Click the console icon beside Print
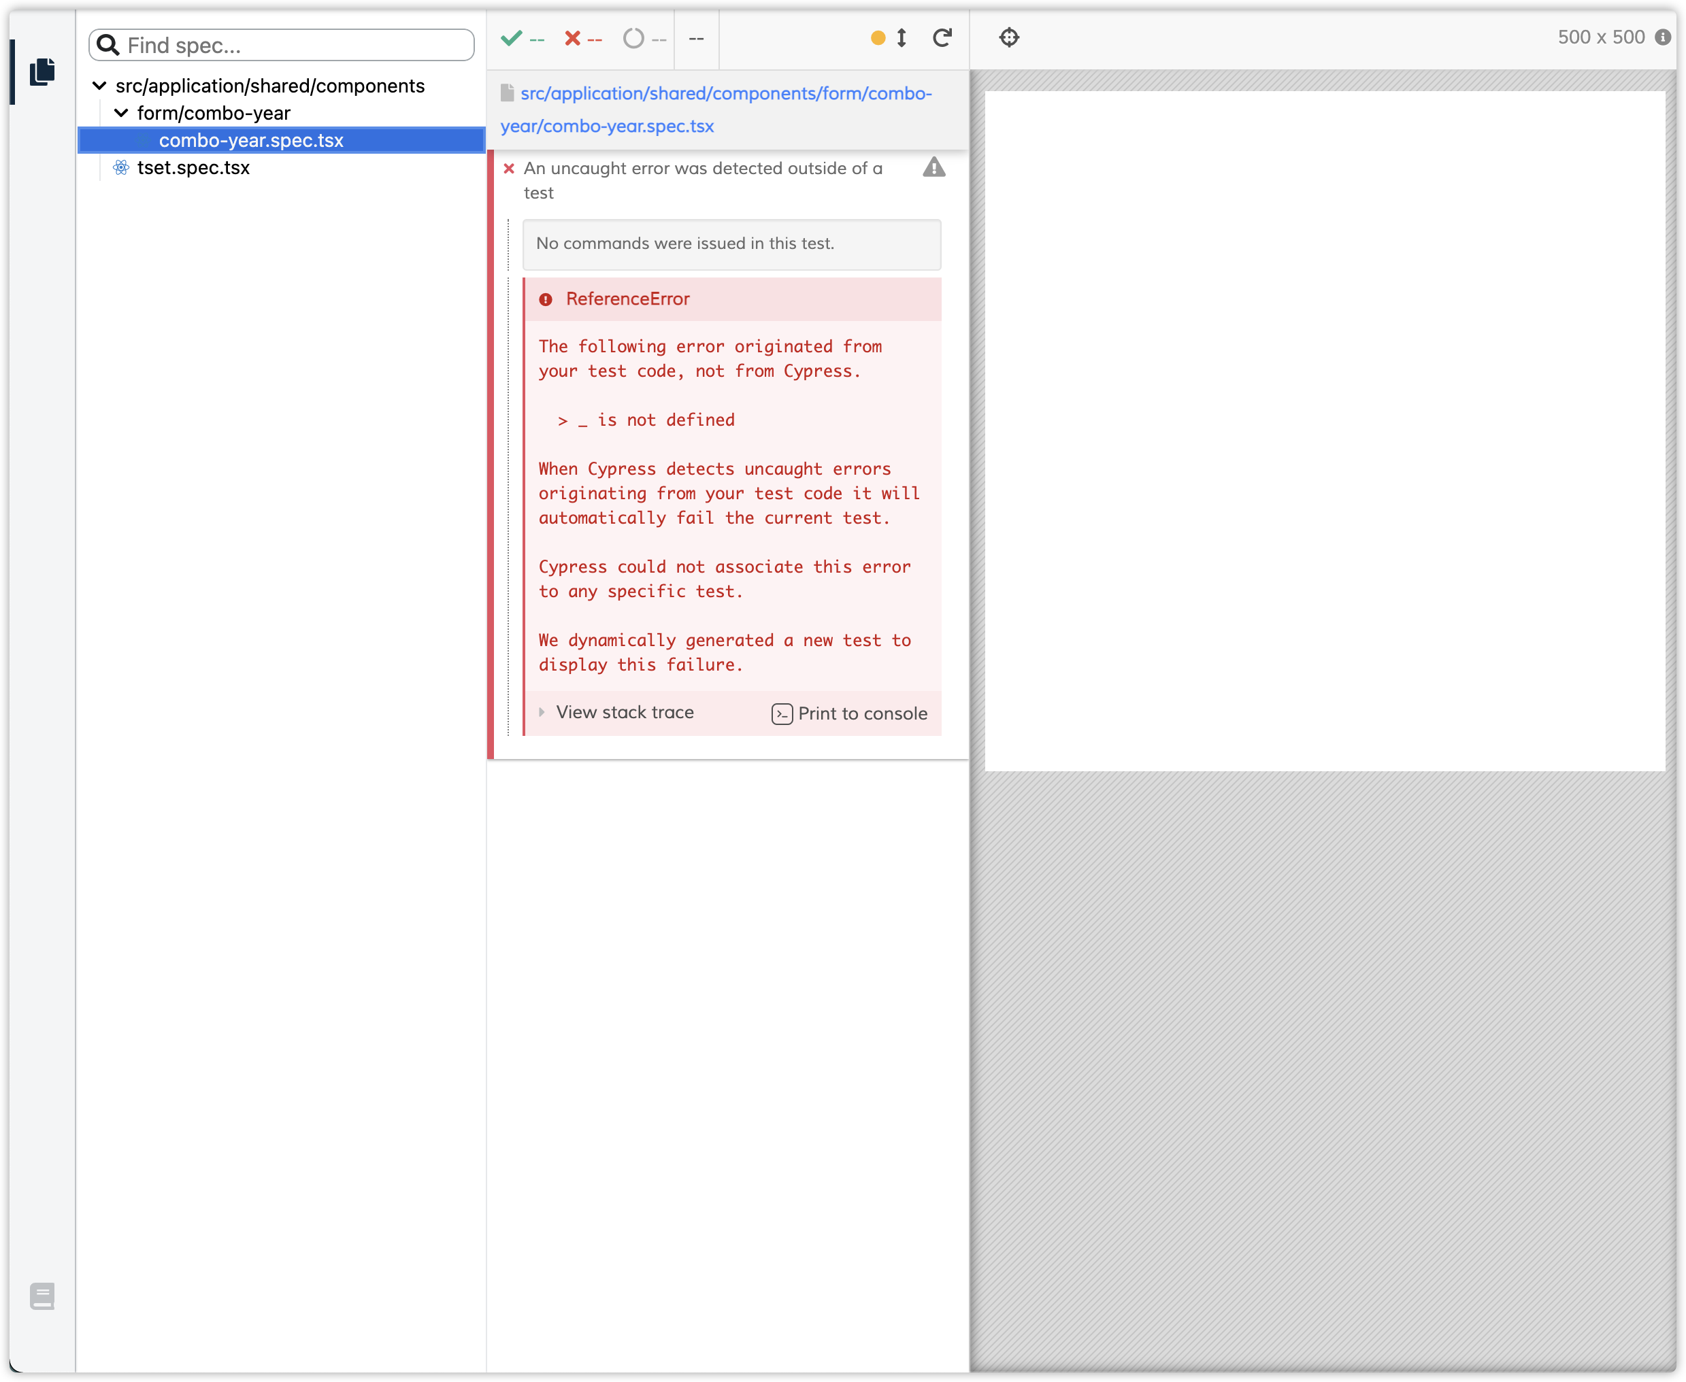 (782, 714)
